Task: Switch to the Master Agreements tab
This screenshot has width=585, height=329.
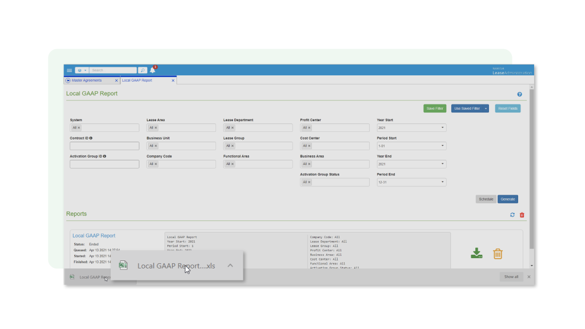Action: 87,80
